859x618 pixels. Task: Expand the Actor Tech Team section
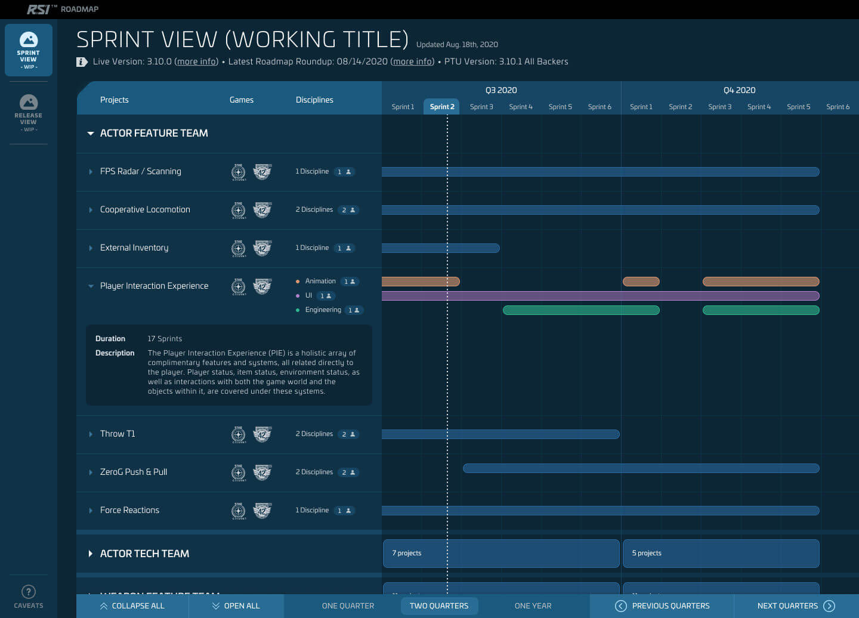(91, 554)
